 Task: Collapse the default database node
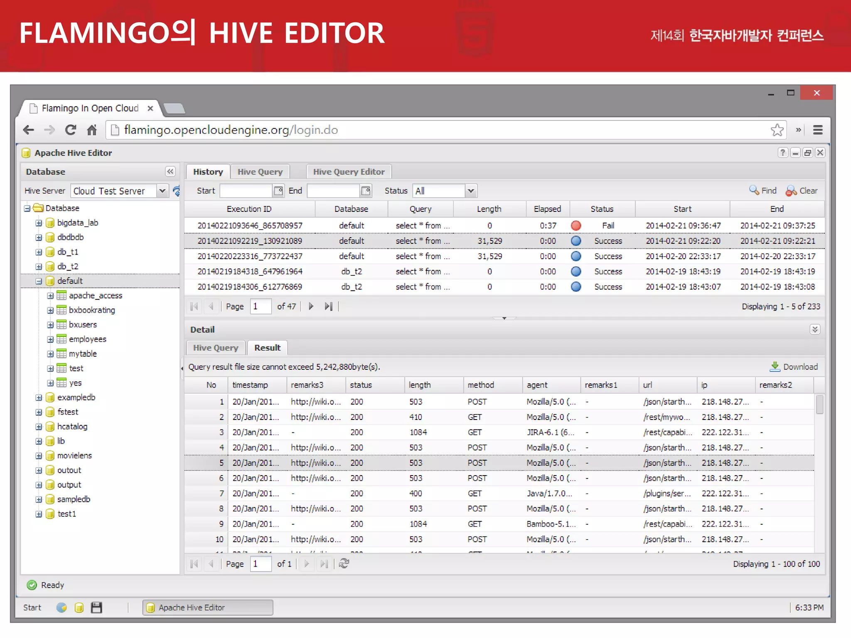(39, 281)
